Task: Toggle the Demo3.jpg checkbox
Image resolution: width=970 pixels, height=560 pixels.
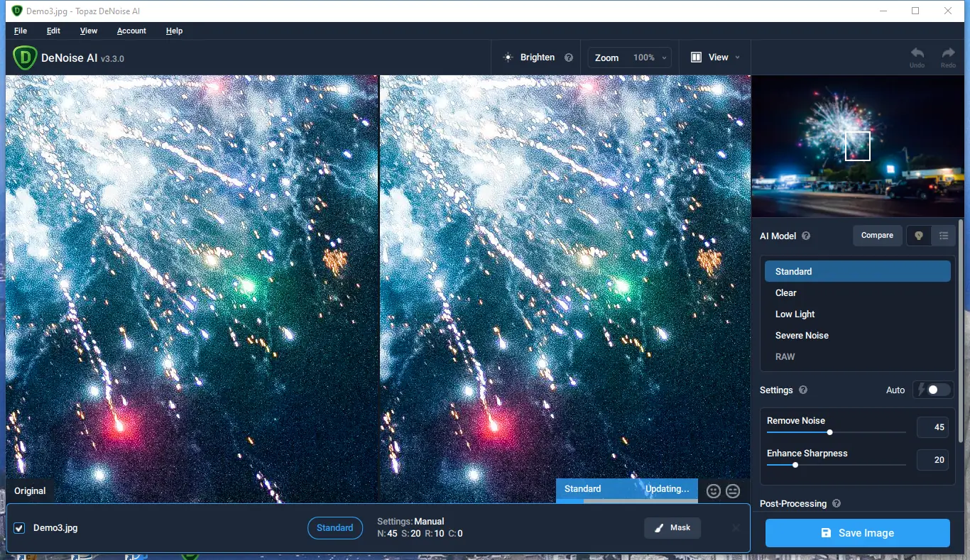Action: pos(19,528)
